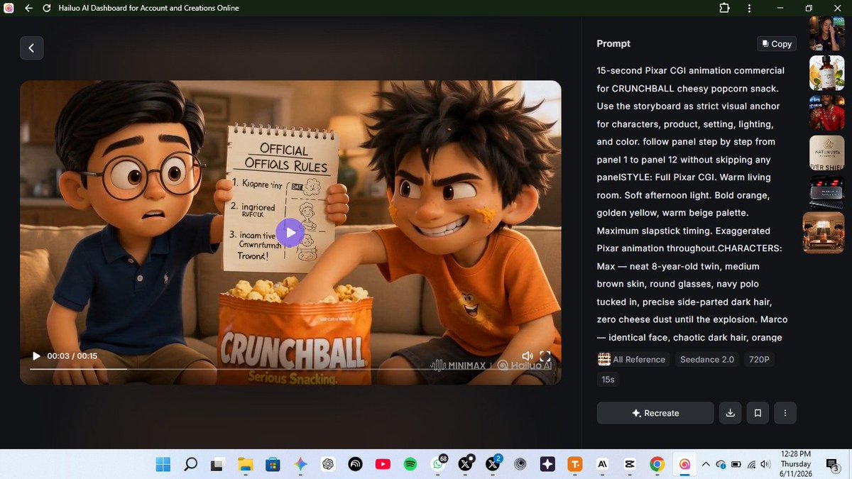Image resolution: width=852 pixels, height=479 pixels.
Task: Open the three-dot more options menu
Action: pos(785,413)
